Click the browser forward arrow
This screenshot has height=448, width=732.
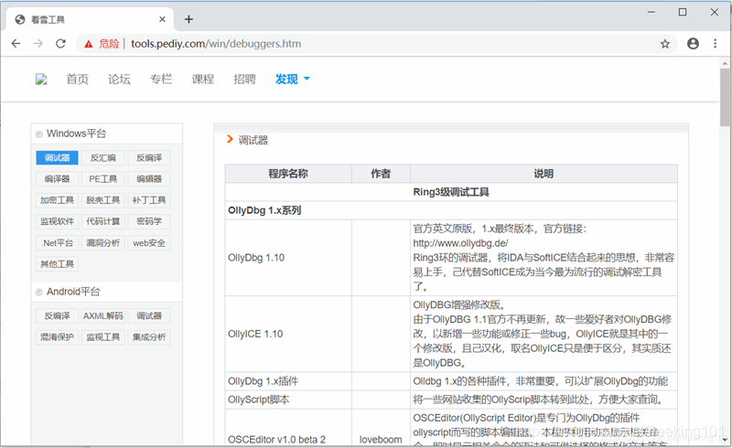pos(38,43)
